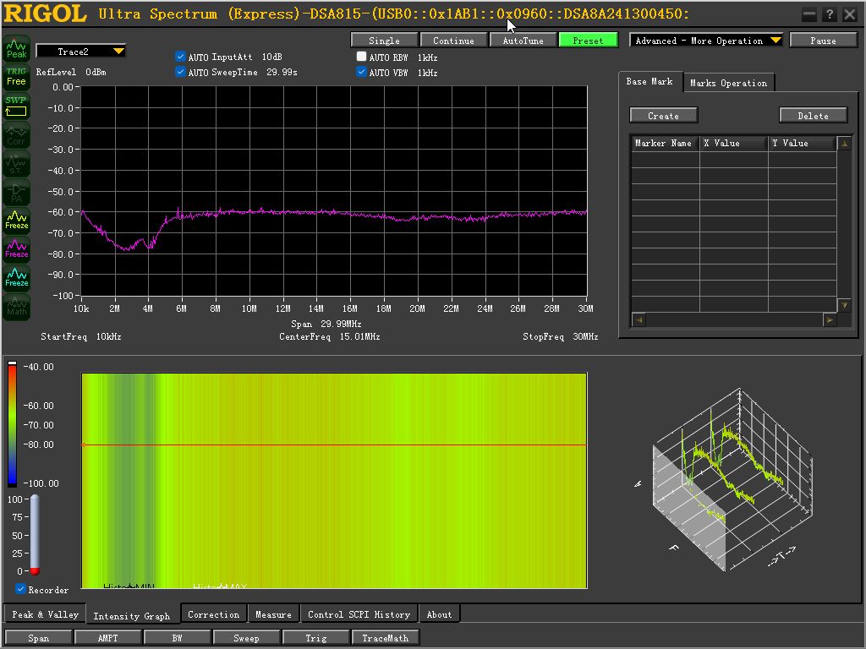This screenshot has width=866, height=649.
Task: Run AutoTune
Action: 523,41
